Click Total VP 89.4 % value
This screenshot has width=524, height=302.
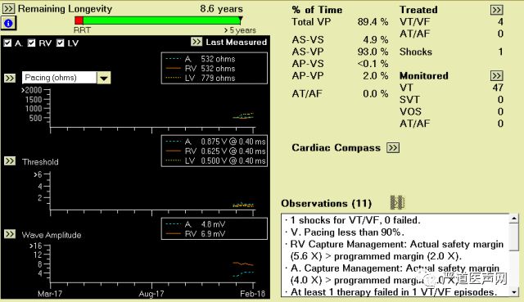tap(373, 22)
